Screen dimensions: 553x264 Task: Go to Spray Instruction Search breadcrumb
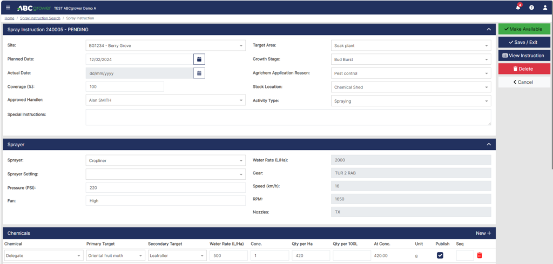tap(40, 18)
